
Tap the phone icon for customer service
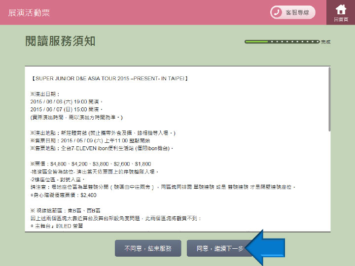pos(277,12)
